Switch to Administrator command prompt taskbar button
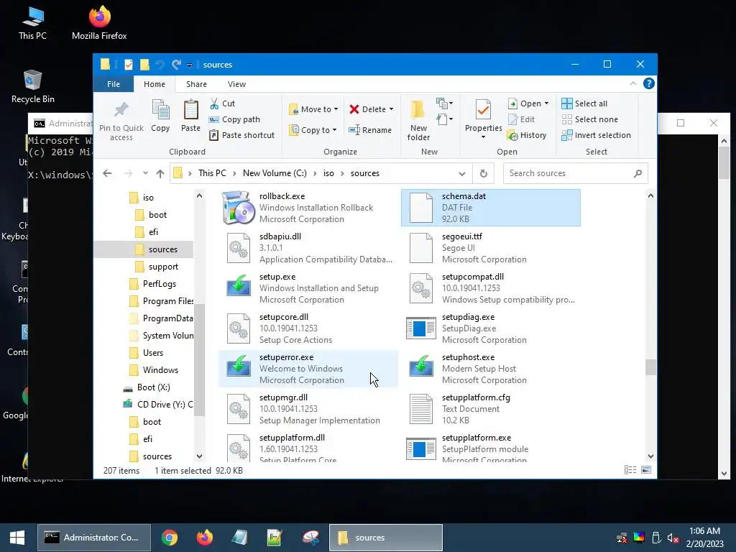This screenshot has width=736, height=552. tap(94, 538)
